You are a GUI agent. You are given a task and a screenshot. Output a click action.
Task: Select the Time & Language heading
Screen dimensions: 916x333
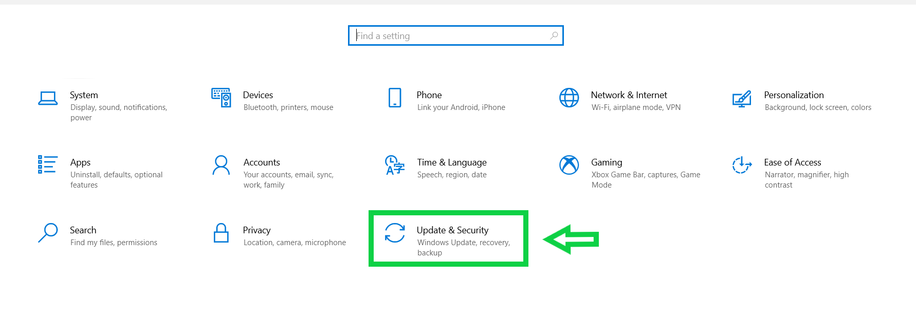click(x=451, y=162)
